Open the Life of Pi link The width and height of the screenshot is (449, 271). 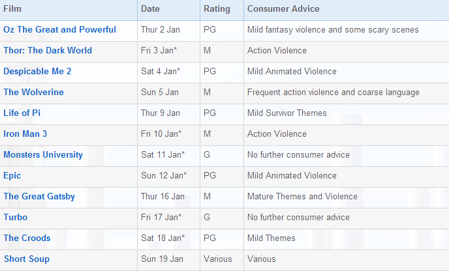[x=22, y=113]
